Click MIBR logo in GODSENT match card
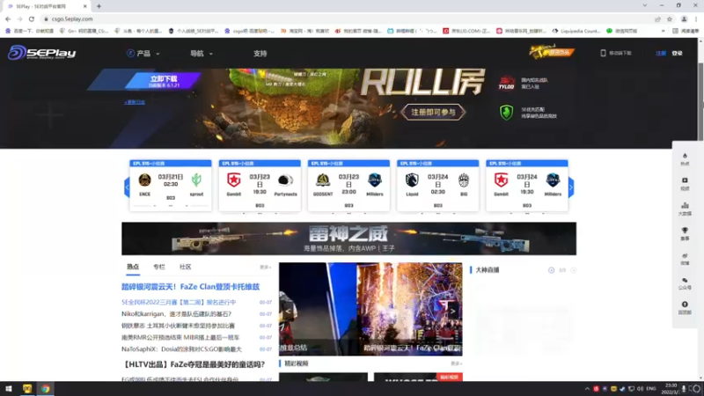 tap(375, 180)
